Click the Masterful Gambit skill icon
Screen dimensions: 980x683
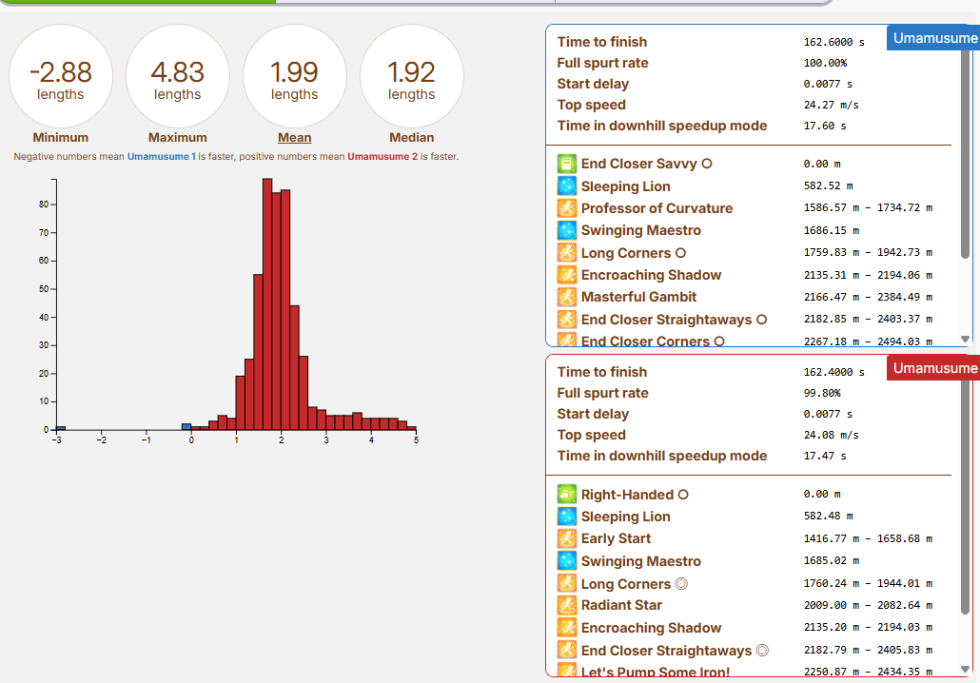pyautogui.click(x=567, y=297)
